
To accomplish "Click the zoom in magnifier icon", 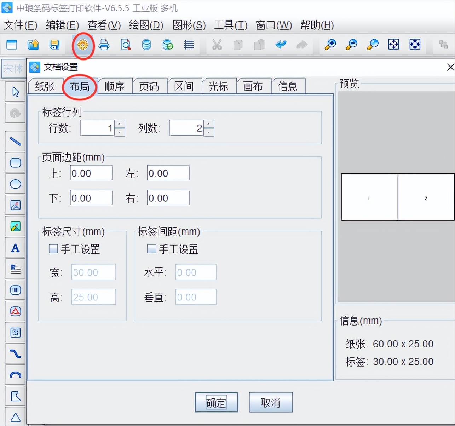I will point(330,45).
